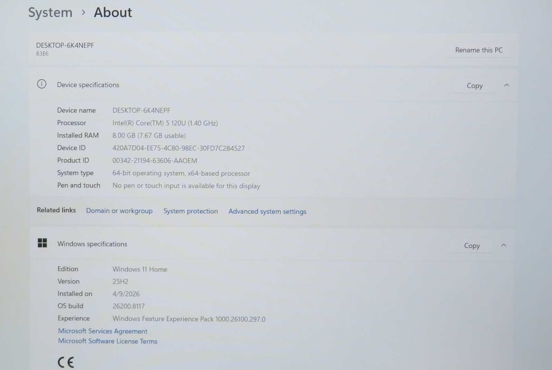Click the 83E6 model text under PC name
This screenshot has height=370, width=552.
tap(42, 54)
